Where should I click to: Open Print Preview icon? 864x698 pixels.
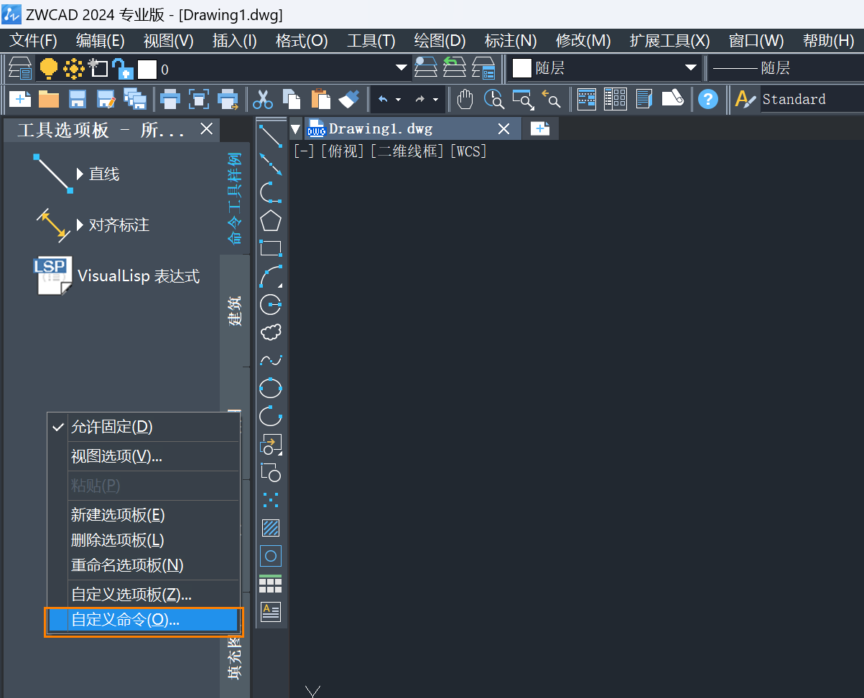pyautogui.click(x=199, y=99)
